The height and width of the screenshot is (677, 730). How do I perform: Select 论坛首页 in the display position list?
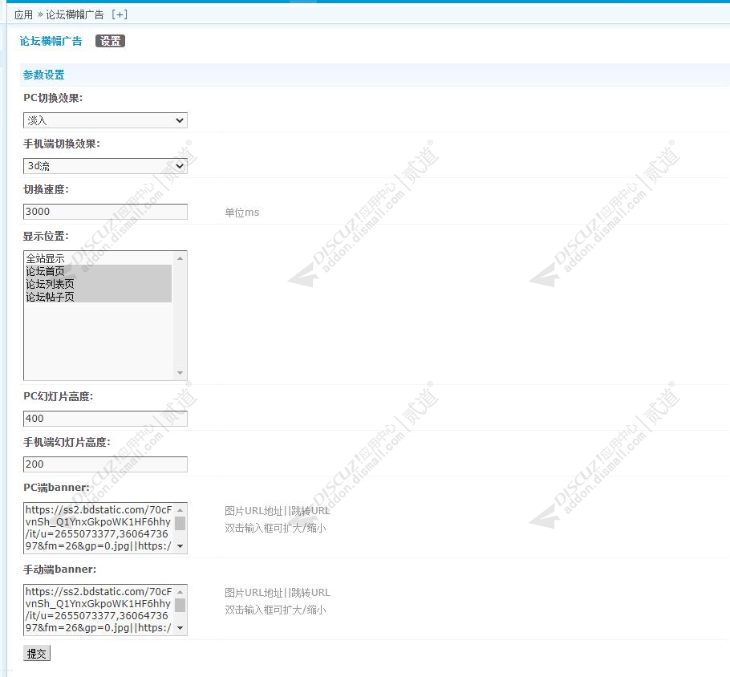pos(98,271)
